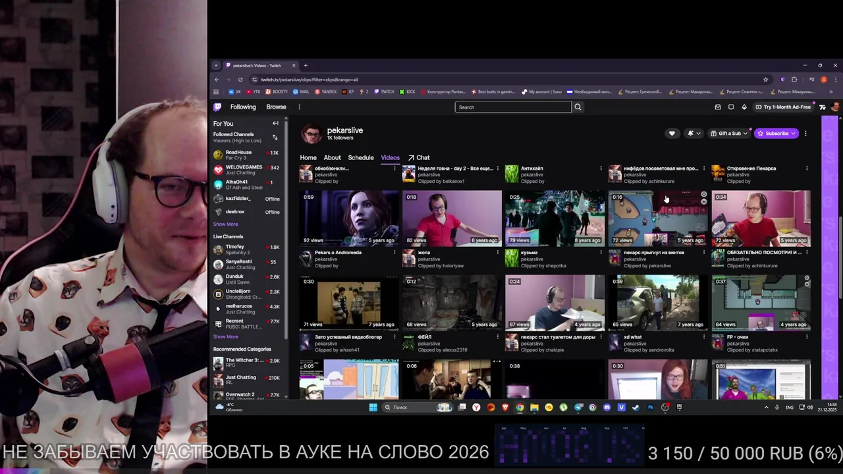Screen dimensions: 843x474
Task: Bookmark this page with the star
Action: (x=765, y=80)
